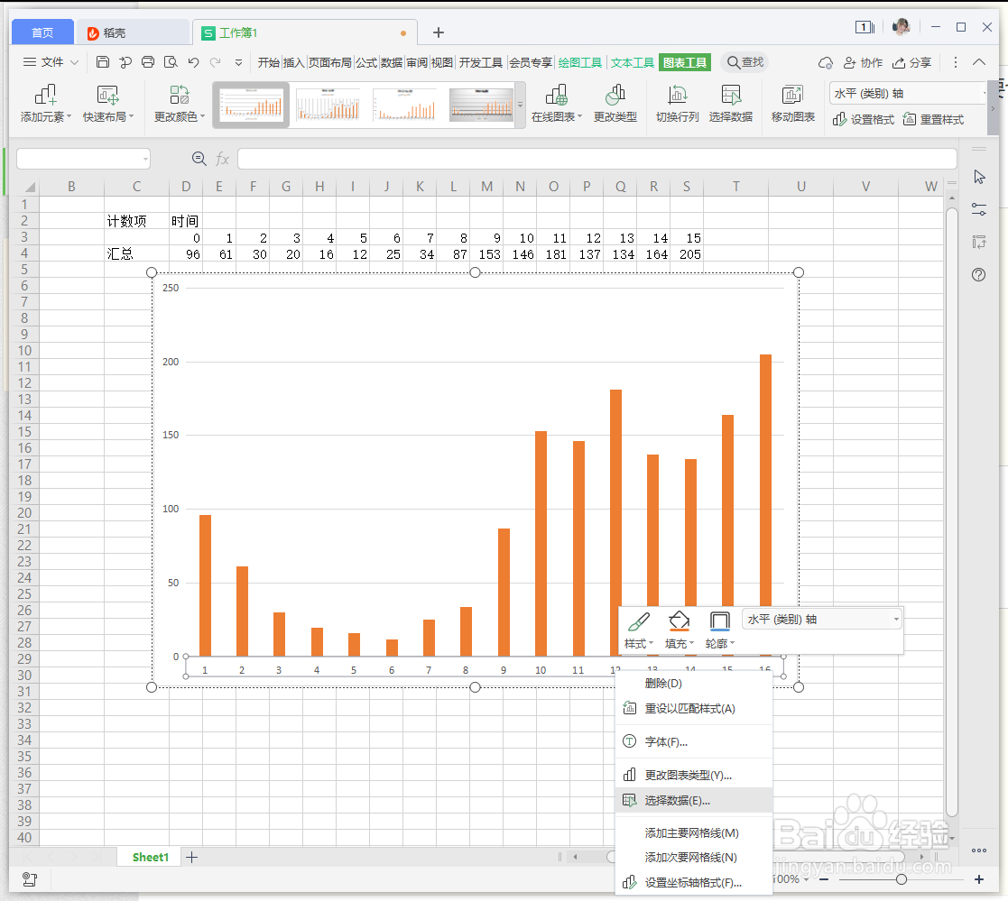Click the 切换行列 icon
The image size is (1008, 901).
[x=677, y=104]
